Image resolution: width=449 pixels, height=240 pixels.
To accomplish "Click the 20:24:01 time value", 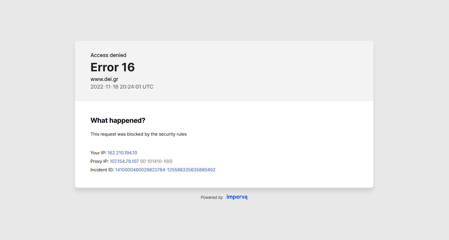I will point(130,87).
